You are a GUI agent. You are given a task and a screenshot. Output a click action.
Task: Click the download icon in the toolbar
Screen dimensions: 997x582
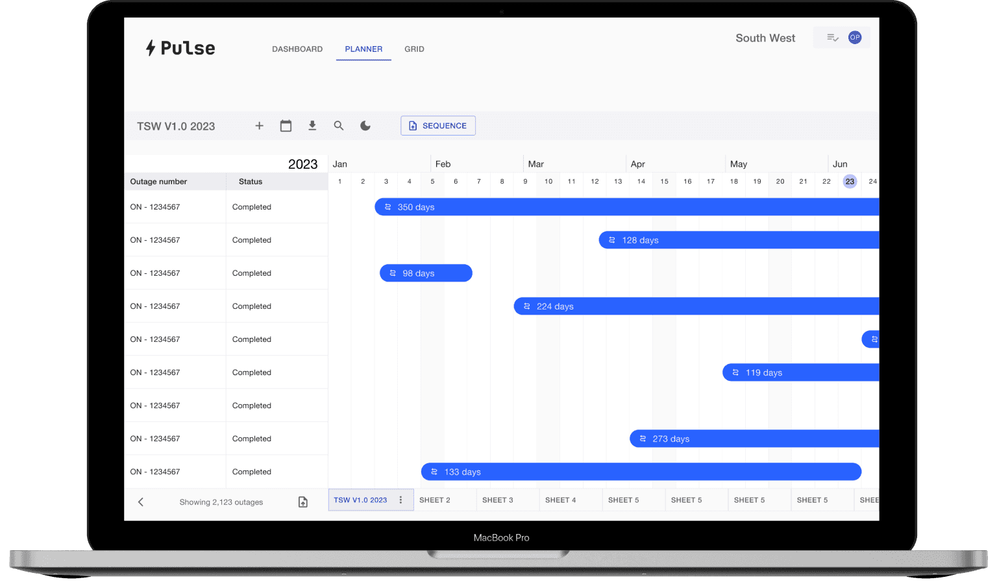[312, 126]
